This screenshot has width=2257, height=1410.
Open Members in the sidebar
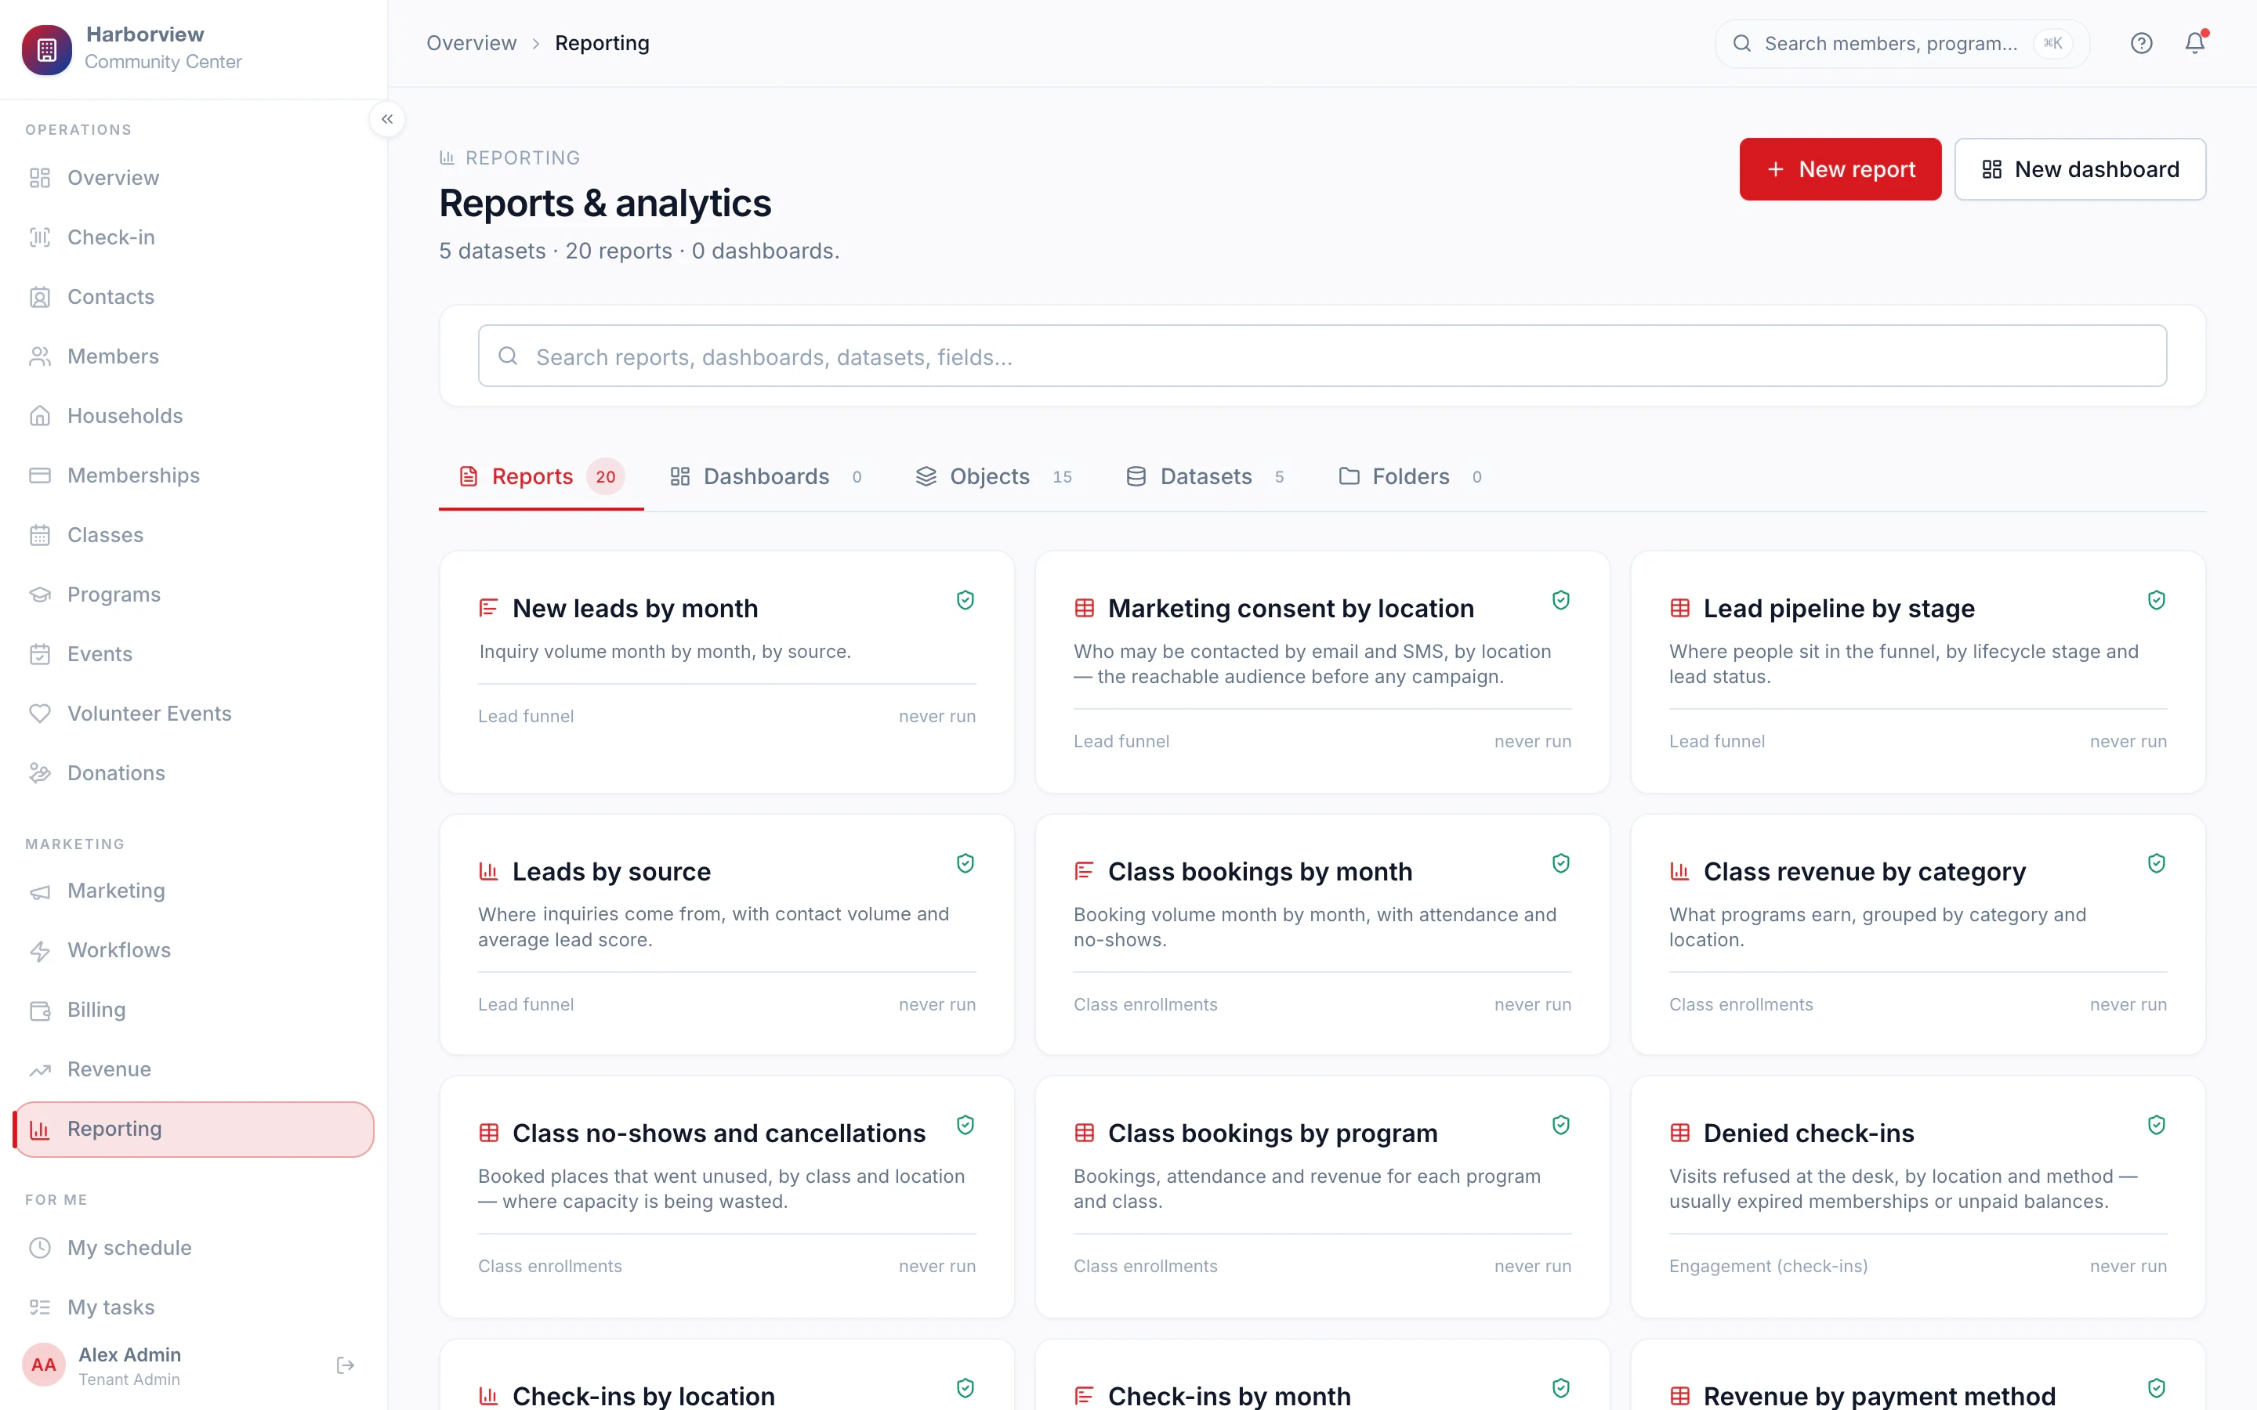point(194,356)
